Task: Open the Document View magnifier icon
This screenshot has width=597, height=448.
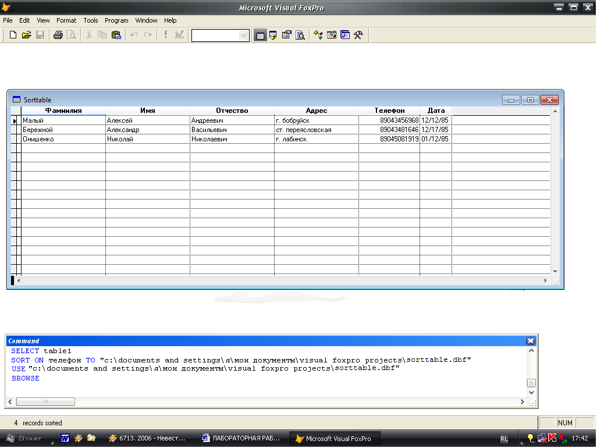Action: [x=300, y=35]
